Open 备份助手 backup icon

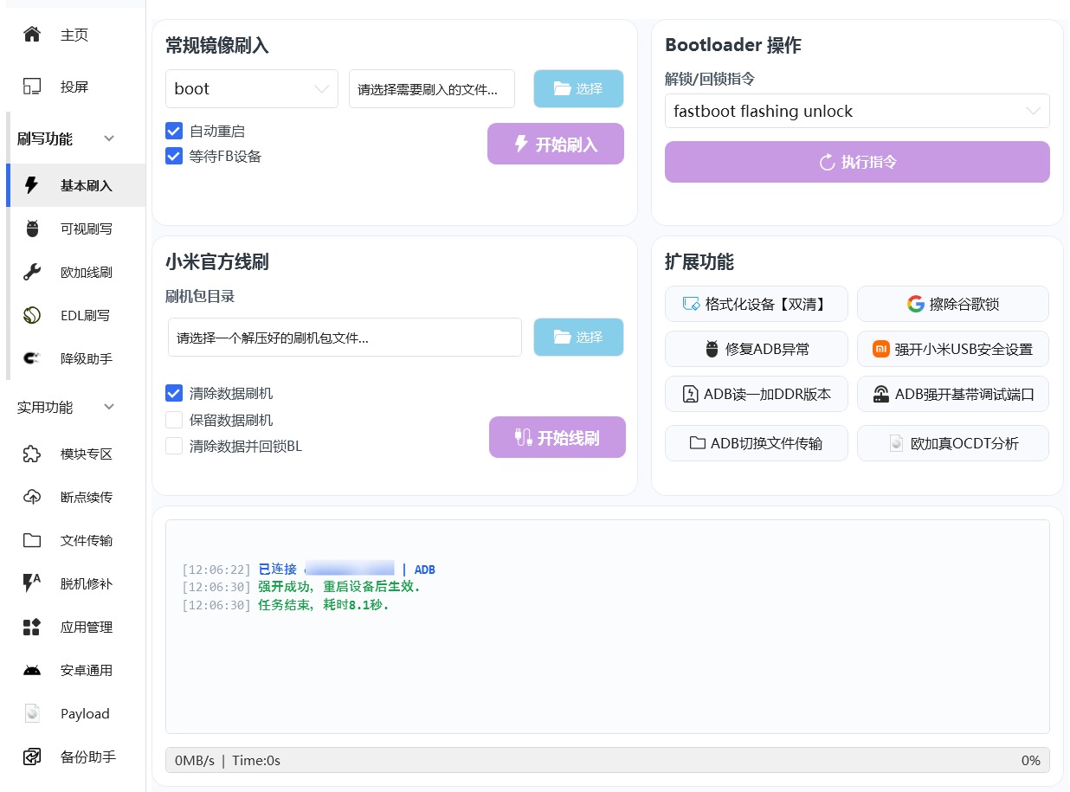pyautogui.click(x=32, y=757)
